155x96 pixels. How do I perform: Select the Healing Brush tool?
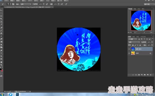coord(1,28)
